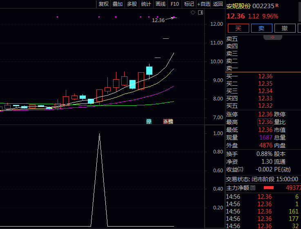Open the 叠加 overlay menu
Image resolution: width=301 pixels, height=229 pixels.
click(118, 4)
